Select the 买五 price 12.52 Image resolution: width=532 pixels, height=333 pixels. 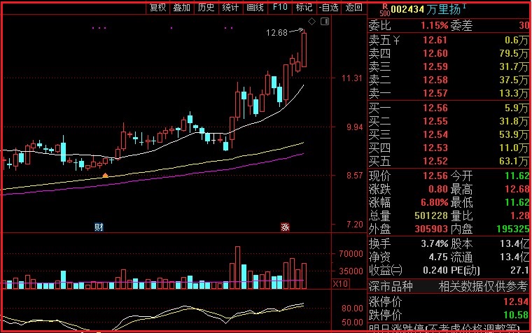[435, 161]
